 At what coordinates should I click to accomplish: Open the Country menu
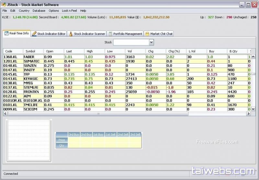point(24,11)
